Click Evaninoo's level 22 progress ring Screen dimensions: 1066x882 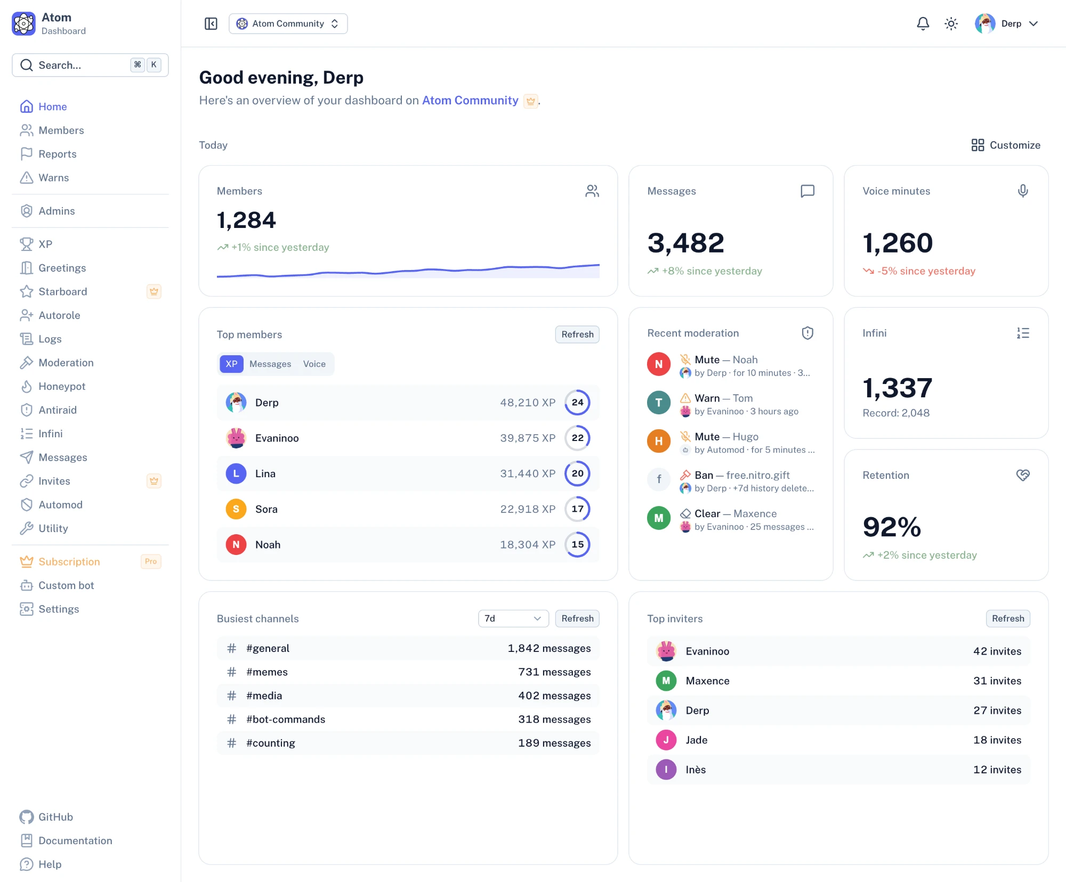(578, 438)
